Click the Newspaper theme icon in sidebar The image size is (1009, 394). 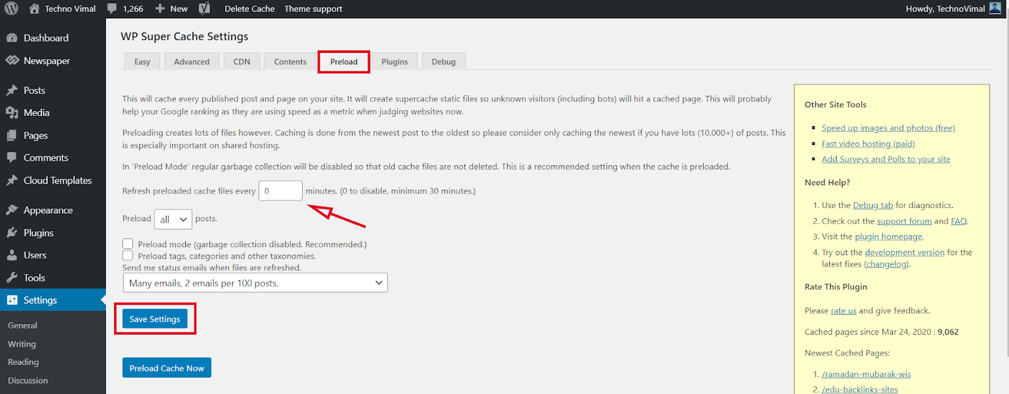[x=12, y=61]
